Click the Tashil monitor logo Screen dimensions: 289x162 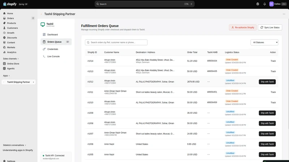43,24
